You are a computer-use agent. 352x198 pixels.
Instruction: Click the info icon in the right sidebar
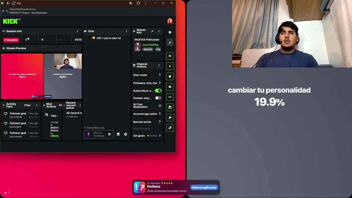(x=170, y=32)
